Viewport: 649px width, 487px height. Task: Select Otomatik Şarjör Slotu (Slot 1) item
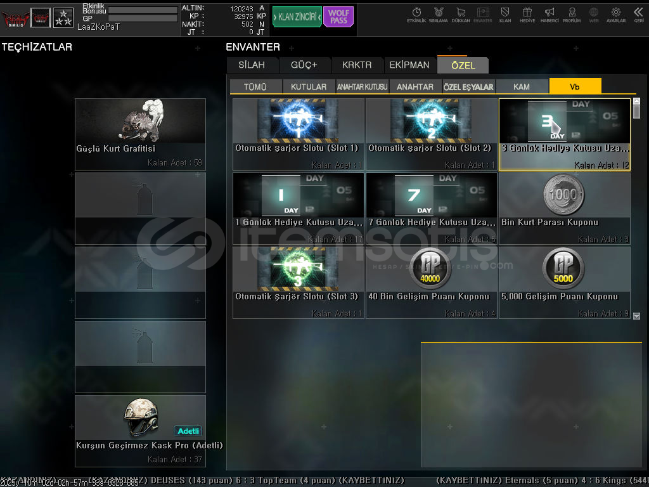pyautogui.click(x=299, y=134)
